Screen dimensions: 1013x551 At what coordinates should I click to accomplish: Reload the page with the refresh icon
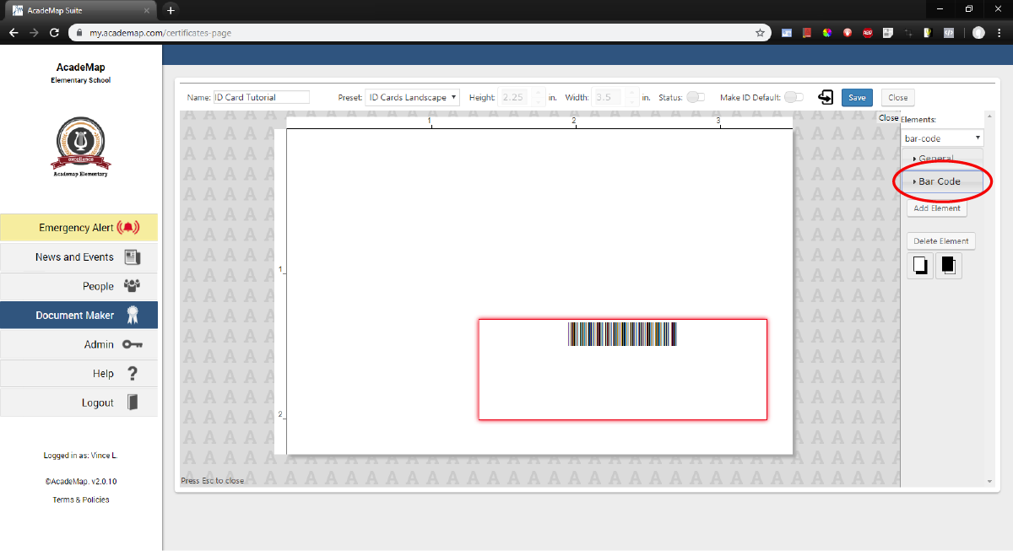point(55,33)
